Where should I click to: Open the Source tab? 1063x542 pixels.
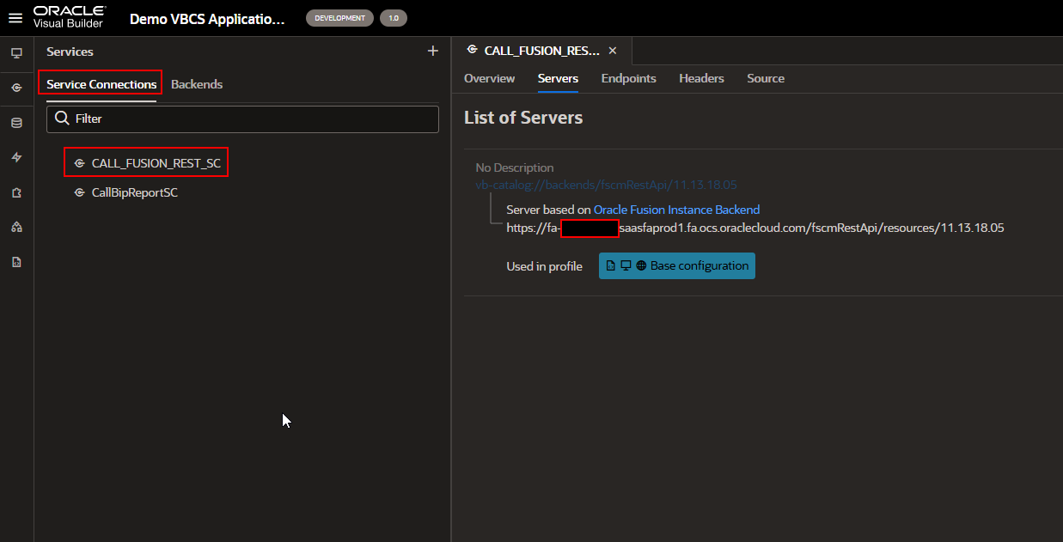coord(766,78)
